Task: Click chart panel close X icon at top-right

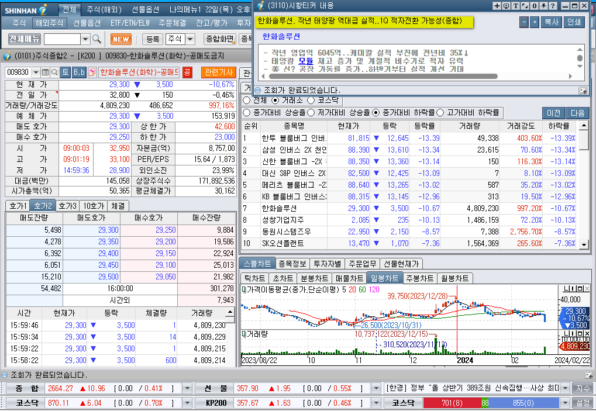Action: point(587,289)
